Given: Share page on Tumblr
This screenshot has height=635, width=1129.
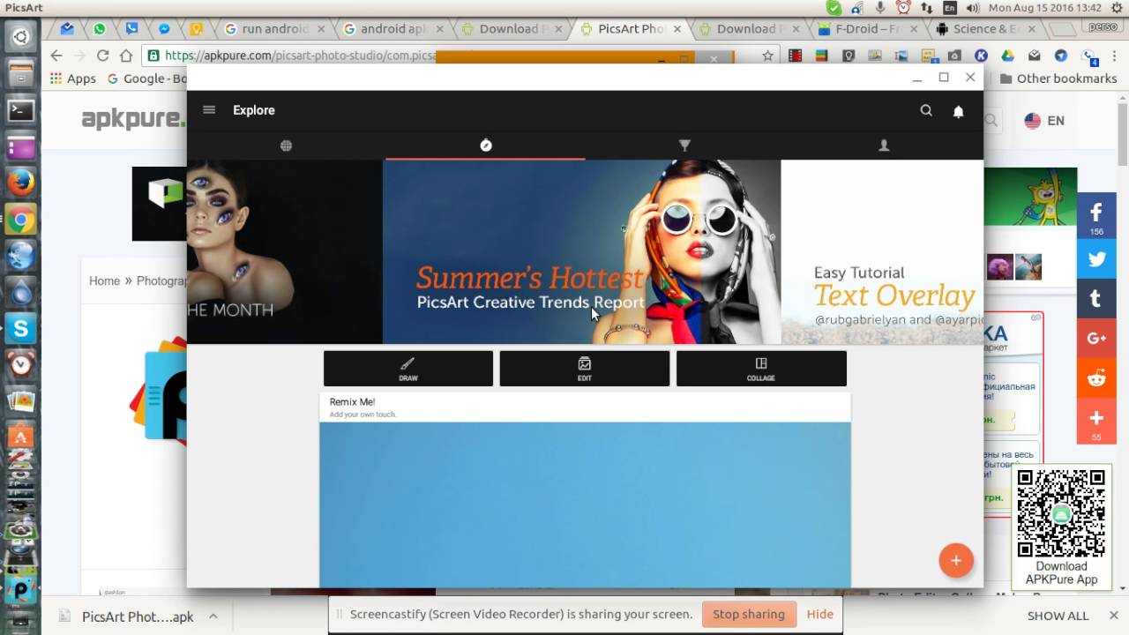Looking at the screenshot, I should [1096, 299].
